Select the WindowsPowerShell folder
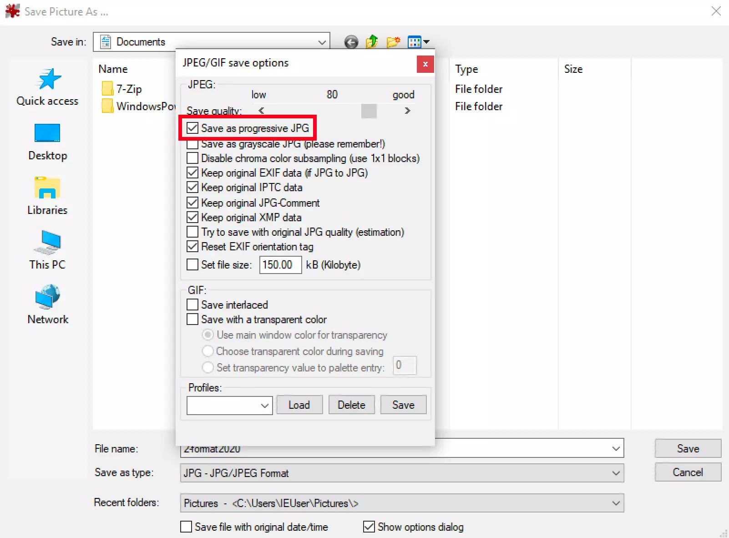This screenshot has height=538, width=729. [x=138, y=106]
